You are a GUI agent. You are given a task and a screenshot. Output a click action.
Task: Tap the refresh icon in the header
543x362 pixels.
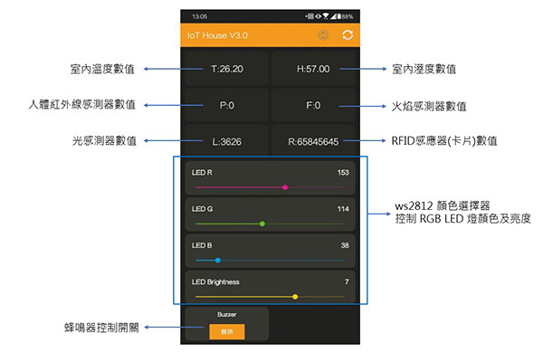348,35
